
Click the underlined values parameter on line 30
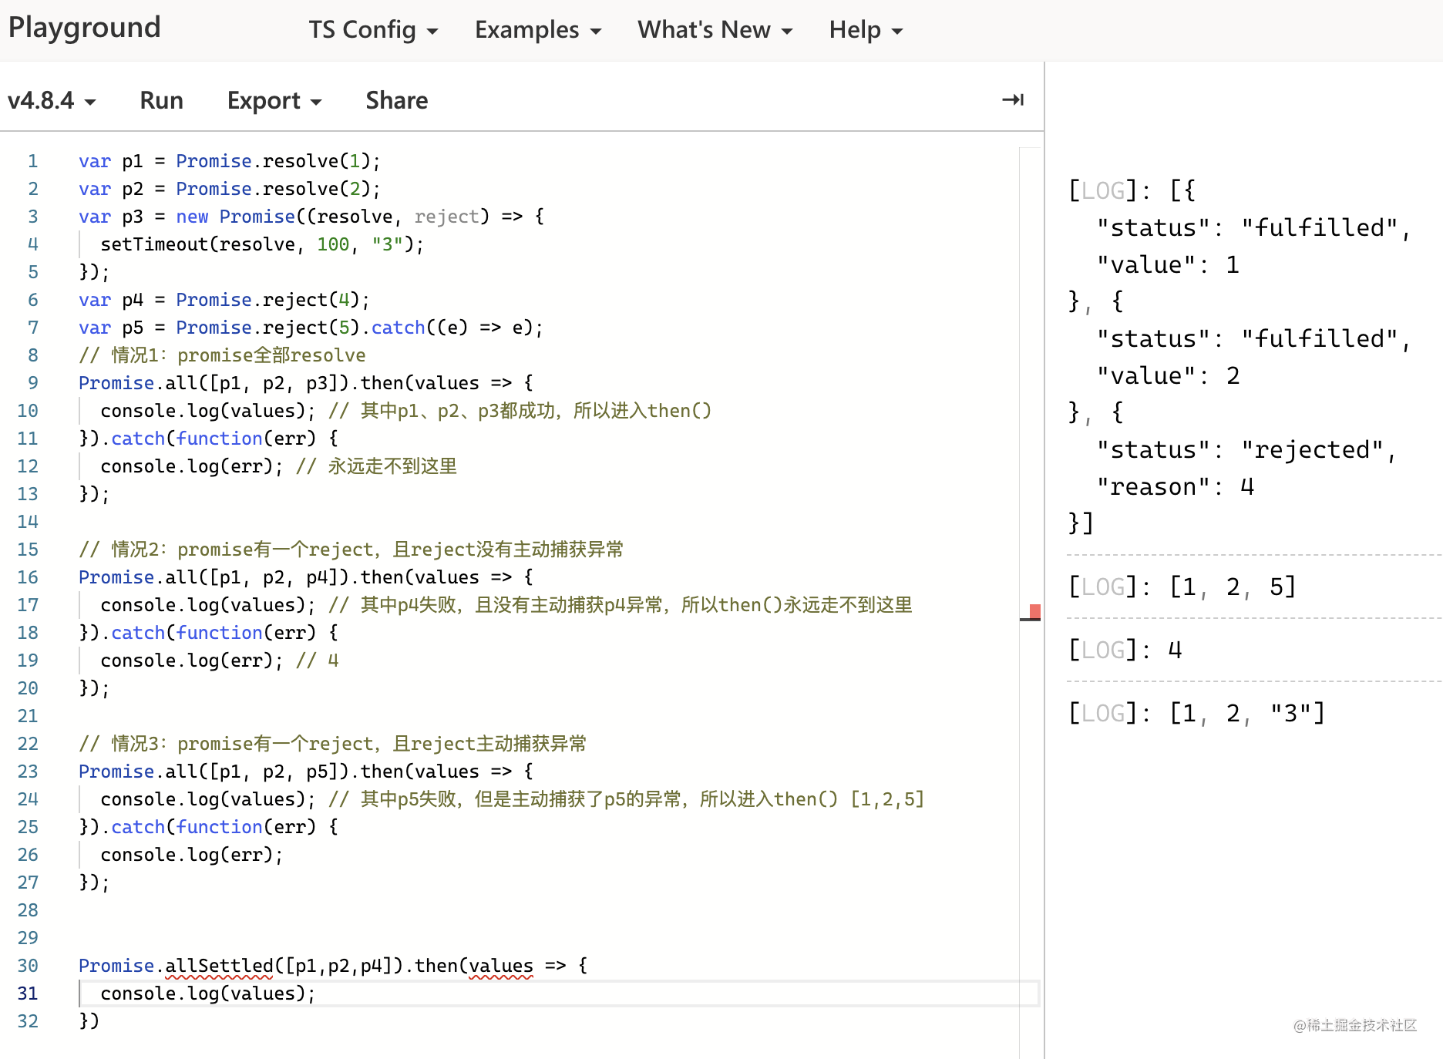[501, 966]
